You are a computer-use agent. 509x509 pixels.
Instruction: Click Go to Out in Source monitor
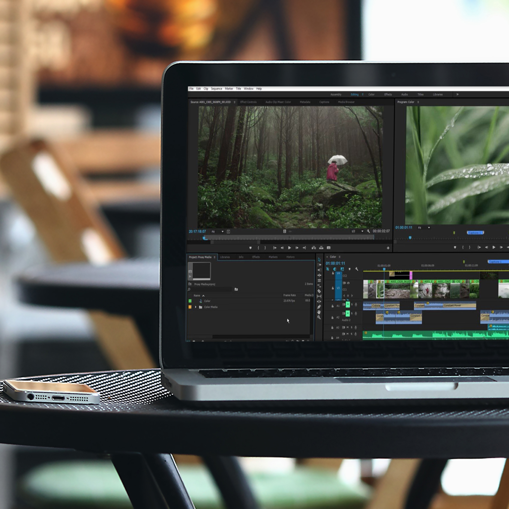[x=304, y=248]
